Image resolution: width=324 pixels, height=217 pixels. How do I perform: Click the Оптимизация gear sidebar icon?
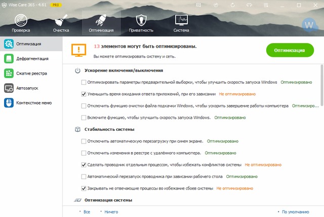[x=9, y=44]
